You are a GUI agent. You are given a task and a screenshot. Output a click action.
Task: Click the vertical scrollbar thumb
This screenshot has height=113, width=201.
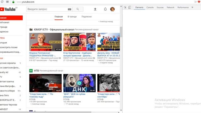(x=121, y=32)
